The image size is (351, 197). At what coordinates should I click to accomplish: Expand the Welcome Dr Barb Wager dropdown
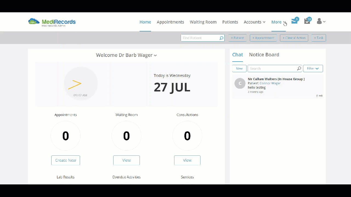126,55
